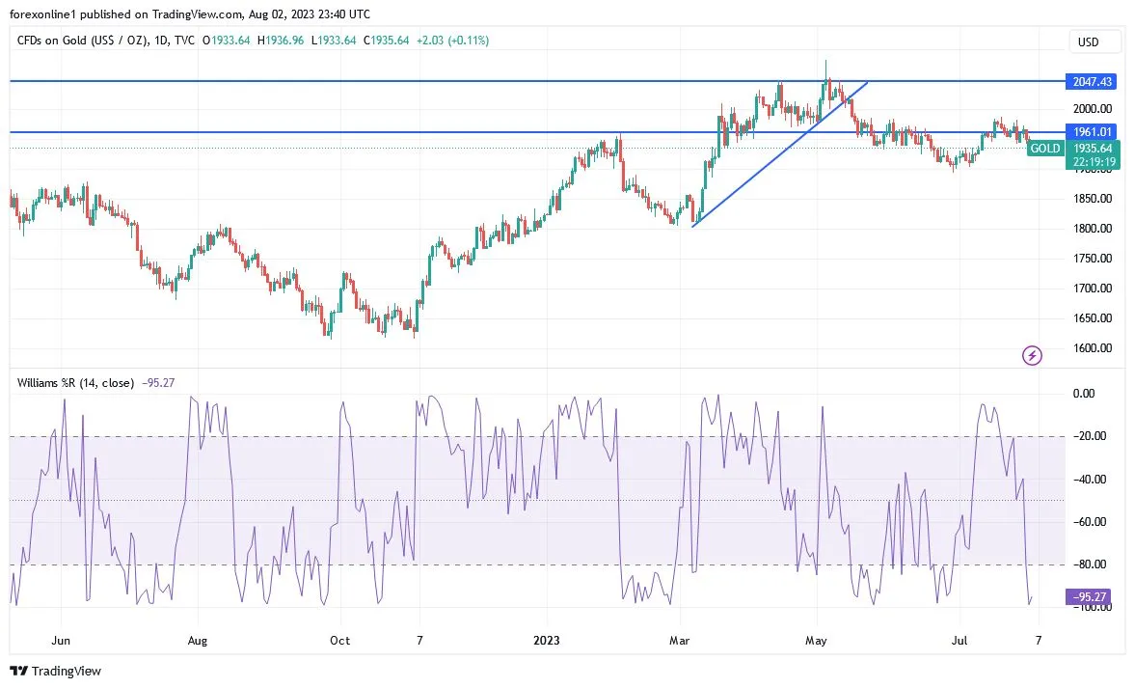The height and width of the screenshot is (688, 1135).
Task: Click the Mar label on time axis
Action: [679, 640]
